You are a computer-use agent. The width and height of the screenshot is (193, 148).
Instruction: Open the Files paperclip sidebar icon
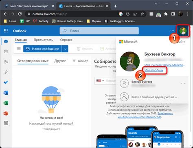(x=6, y=72)
